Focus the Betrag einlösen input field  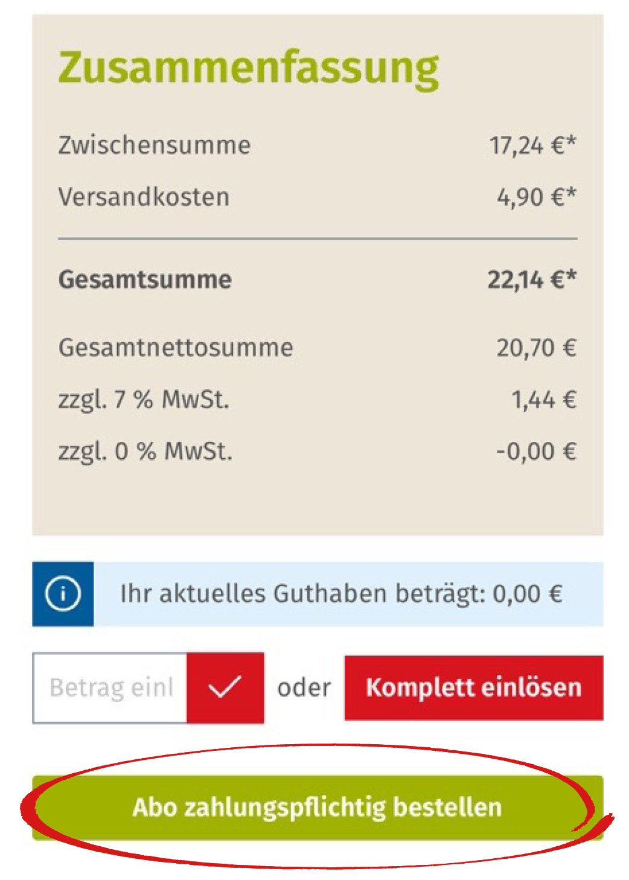[110, 687]
